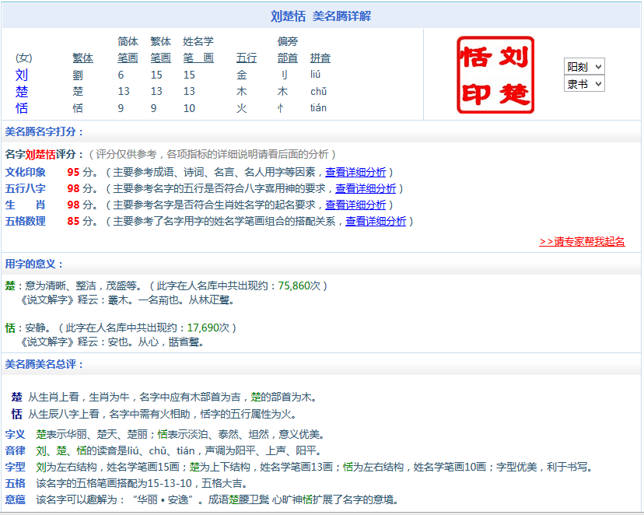Click the 拼音 column header

[x=320, y=58]
